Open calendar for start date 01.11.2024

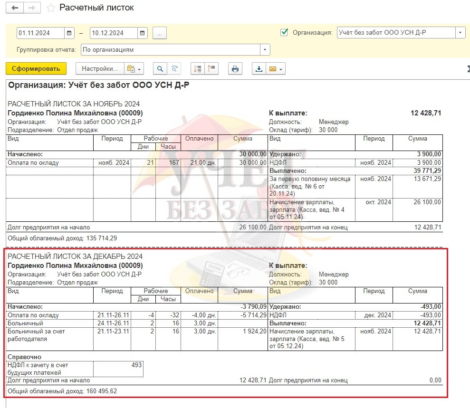[69, 33]
